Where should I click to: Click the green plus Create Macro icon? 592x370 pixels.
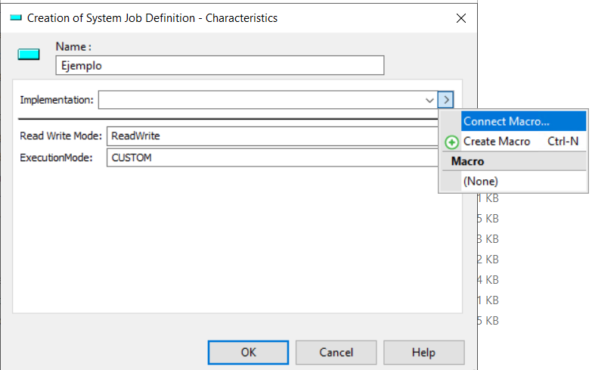(451, 142)
